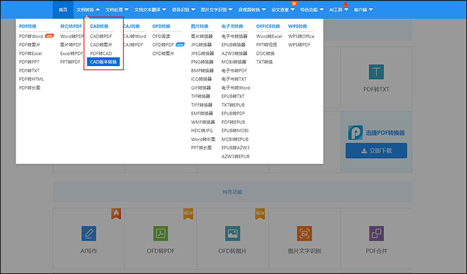The image size is (467, 274).
Task: Go to the 首页 tab
Action: point(63,9)
